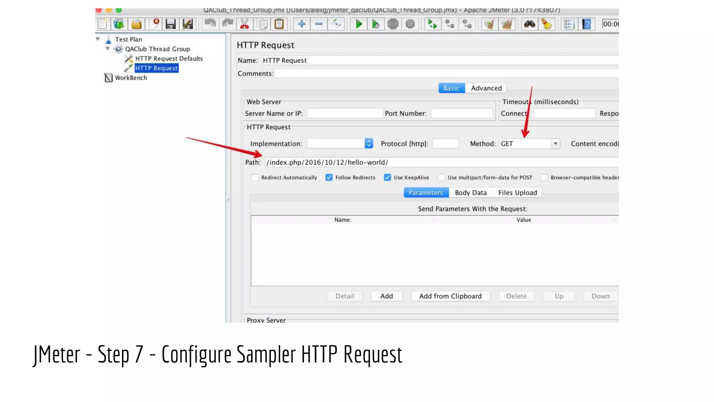The image size is (714, 402).
Task: Click the Delete parameter button
Action: [x=516, y=296]
